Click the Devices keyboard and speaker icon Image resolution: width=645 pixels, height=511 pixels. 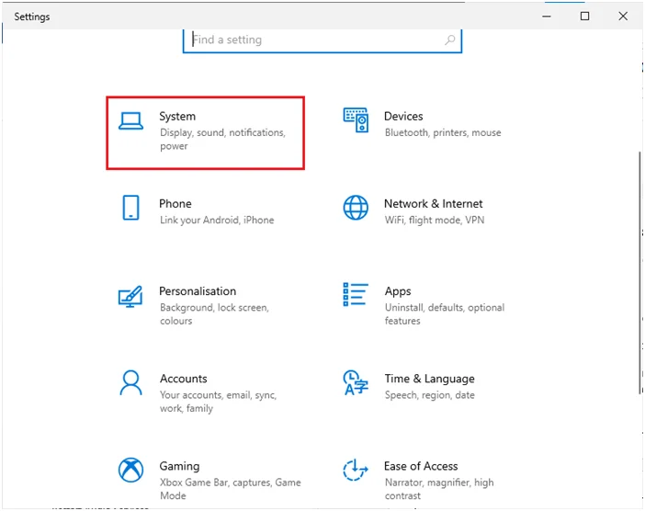click(x=356, y=119)
